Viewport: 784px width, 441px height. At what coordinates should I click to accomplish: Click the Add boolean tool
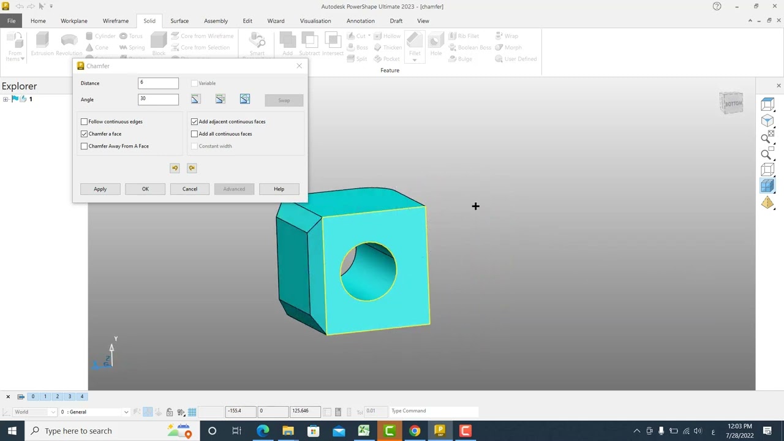point(287,45)
